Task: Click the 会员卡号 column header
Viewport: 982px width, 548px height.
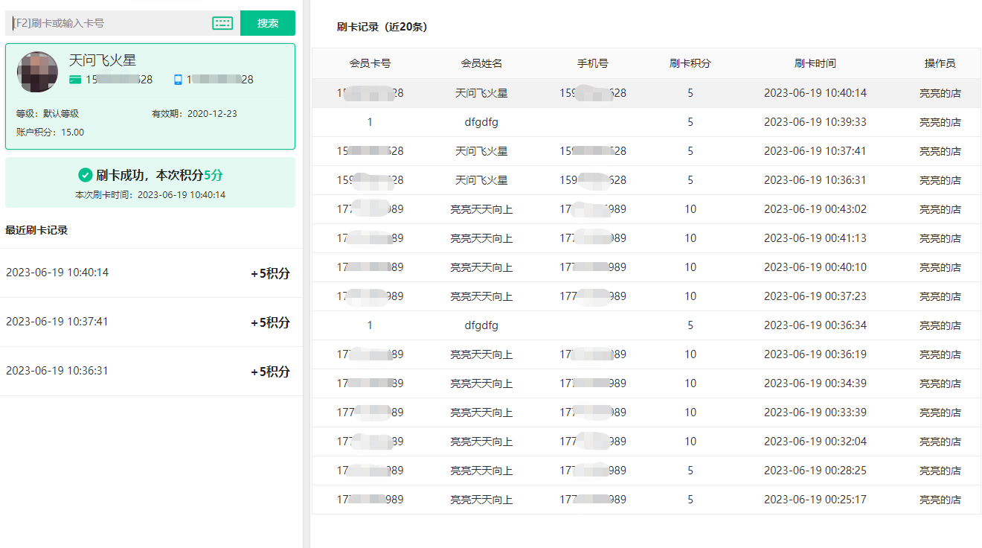Action: coord(370,63)
